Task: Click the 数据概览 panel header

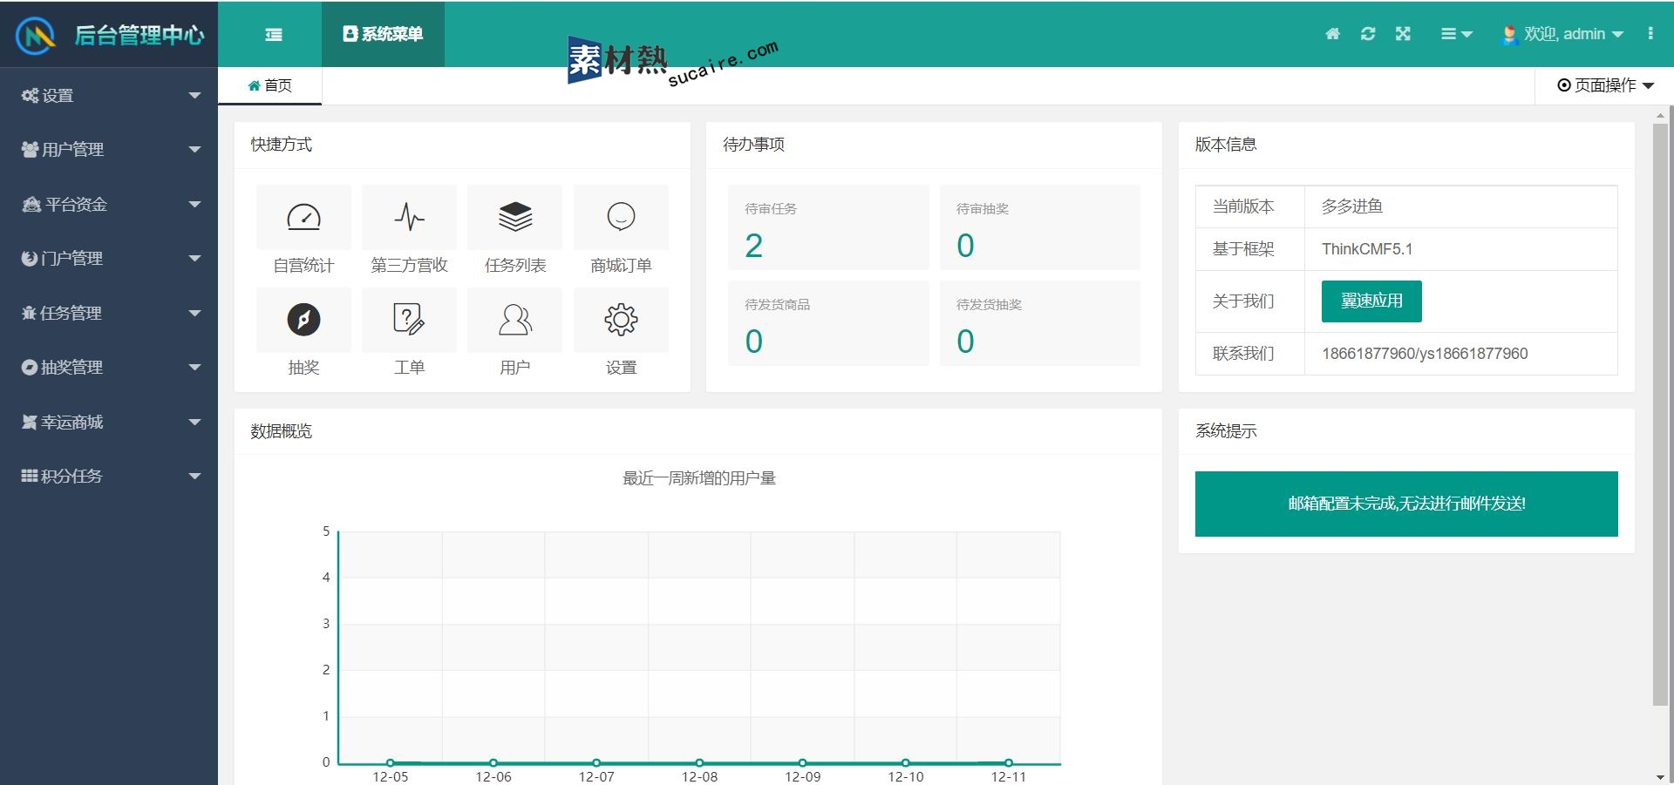Action: coord(281,431)
